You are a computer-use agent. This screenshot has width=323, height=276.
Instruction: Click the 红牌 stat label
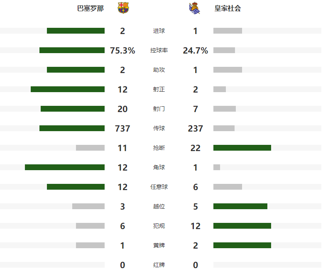click(159, 265)
